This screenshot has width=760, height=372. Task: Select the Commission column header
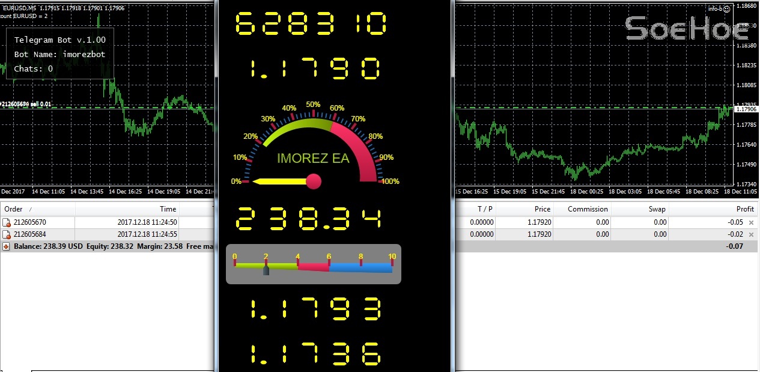click(x=588, y=209)
